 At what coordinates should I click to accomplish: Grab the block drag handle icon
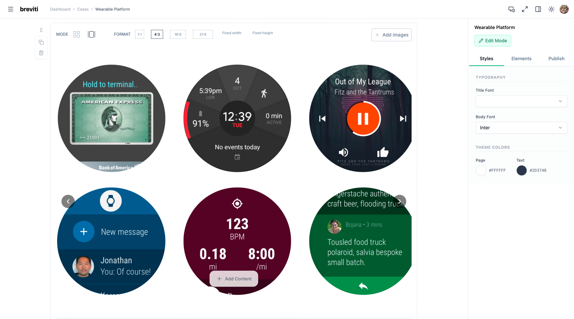(41, 30)
